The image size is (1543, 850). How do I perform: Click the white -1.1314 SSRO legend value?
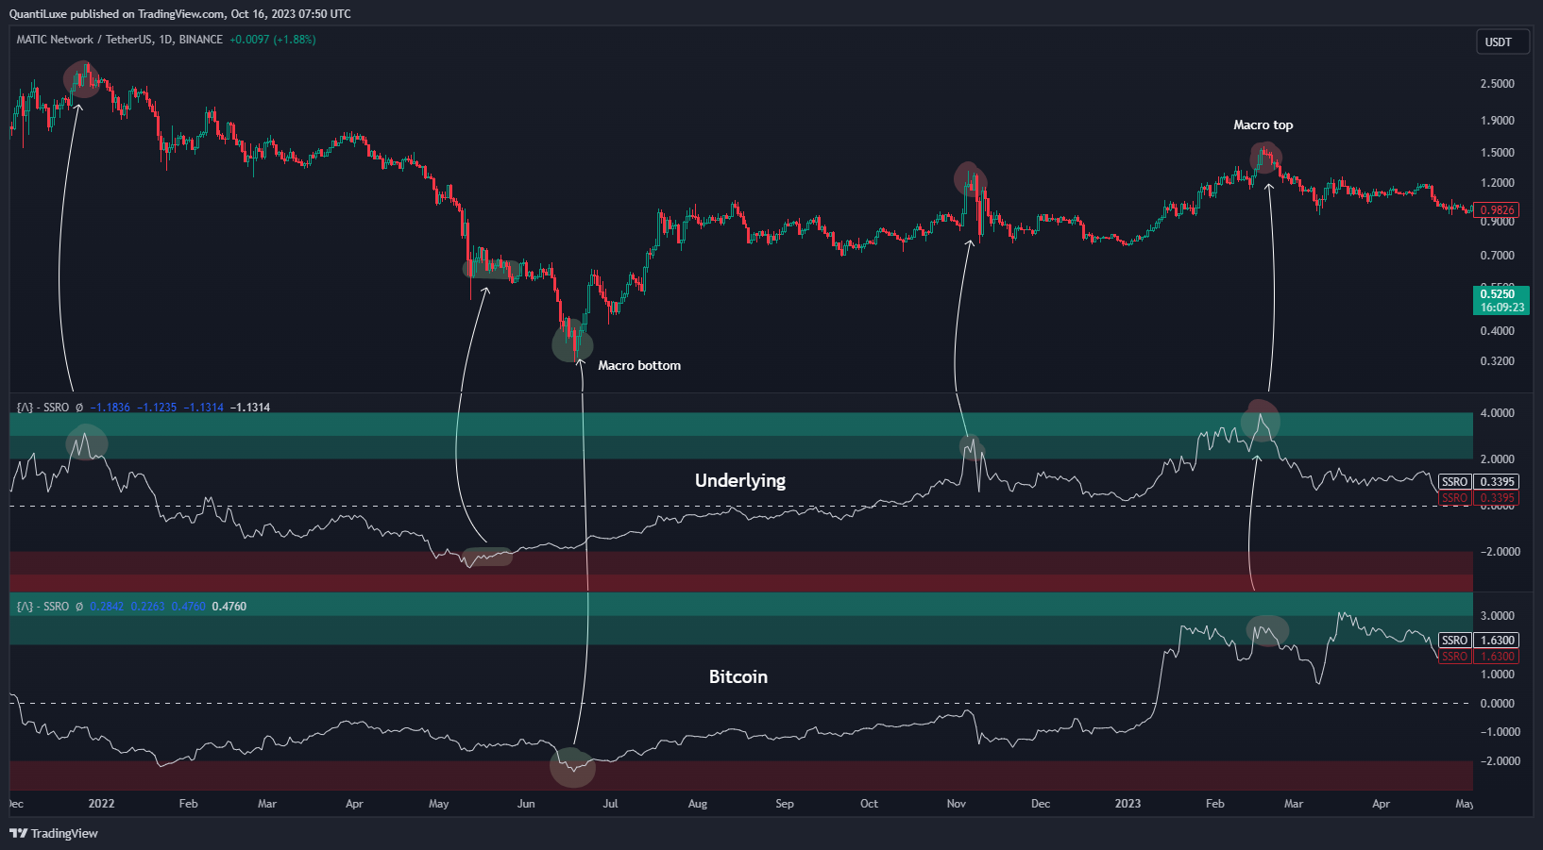click(250, 408)
